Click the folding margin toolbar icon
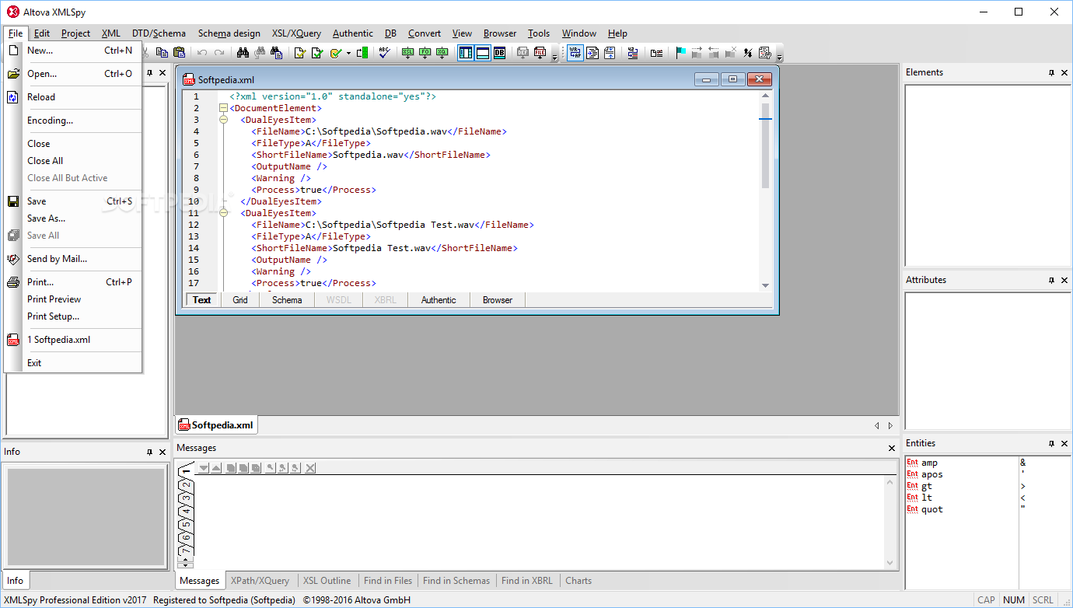This screenshot has width=1073, height=608. point(610,52)
